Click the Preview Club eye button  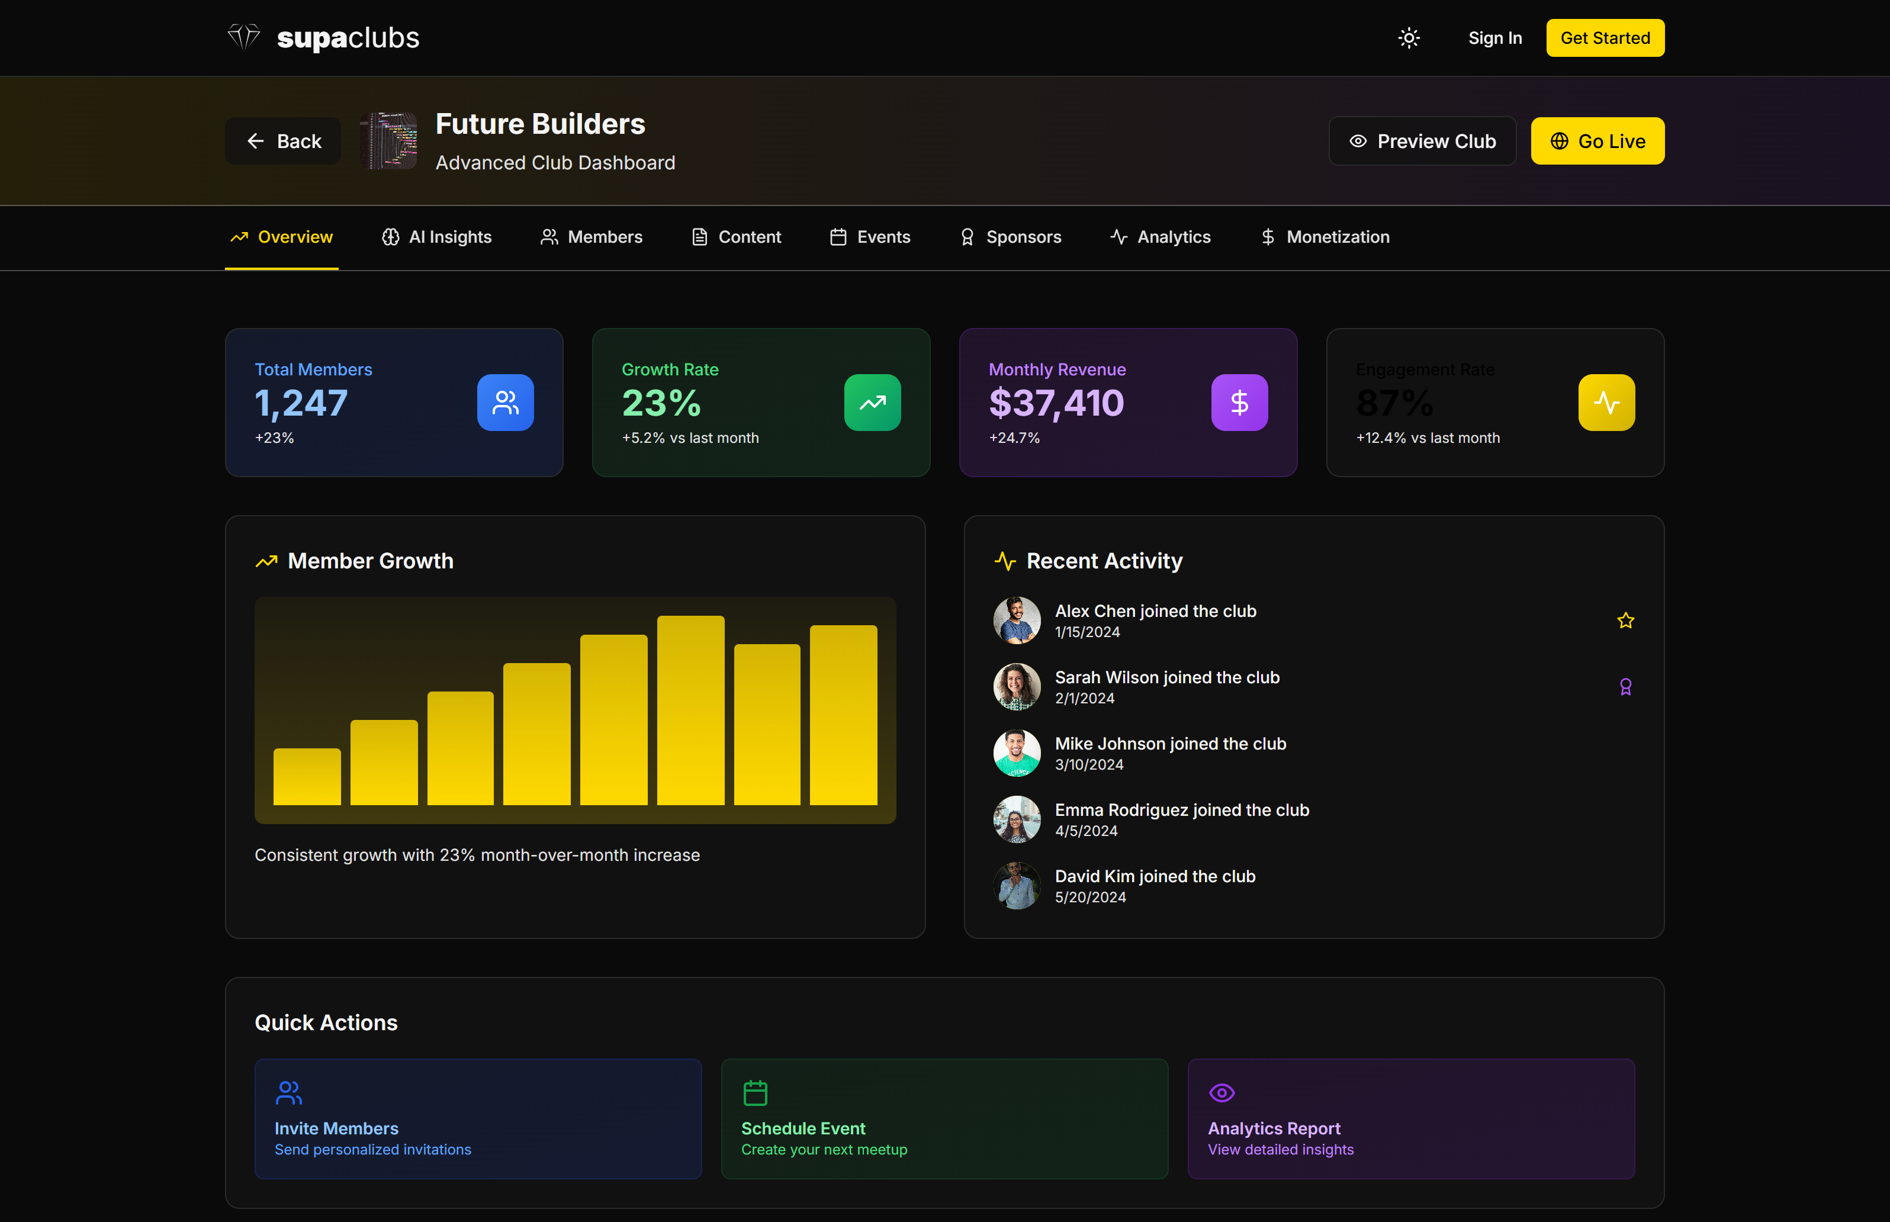point(1422,142)
